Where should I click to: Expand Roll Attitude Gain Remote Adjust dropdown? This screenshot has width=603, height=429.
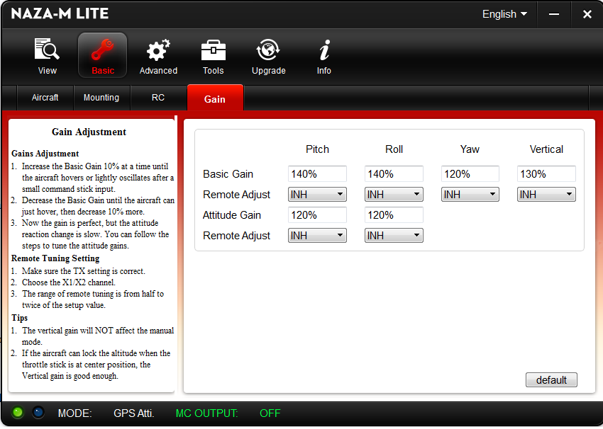(394, 236)
